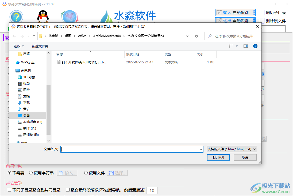Change the file view layout icon
This screenshot has width=293, height=196.
coord(231,46)
